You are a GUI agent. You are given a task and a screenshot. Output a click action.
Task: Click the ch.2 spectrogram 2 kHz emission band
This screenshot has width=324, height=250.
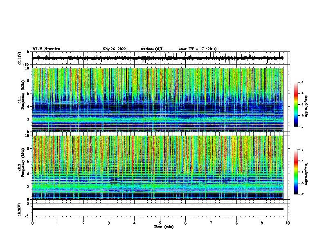pos(157,187)
